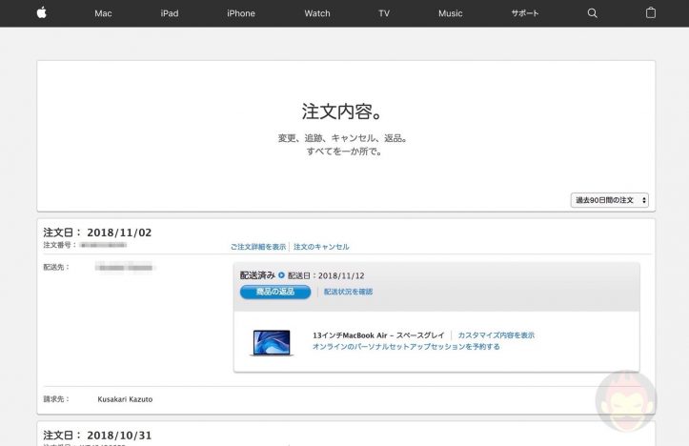The image size is (689, 446).
Task: Click the 注文のキャンセル link
Action: click(x=321, y=247)
